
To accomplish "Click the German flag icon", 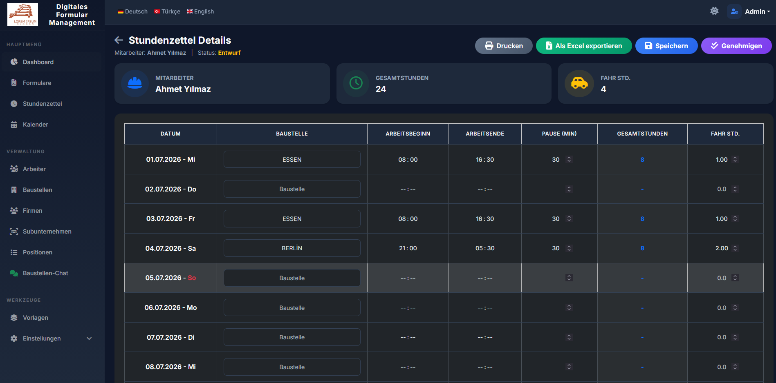I will point(121,11).
